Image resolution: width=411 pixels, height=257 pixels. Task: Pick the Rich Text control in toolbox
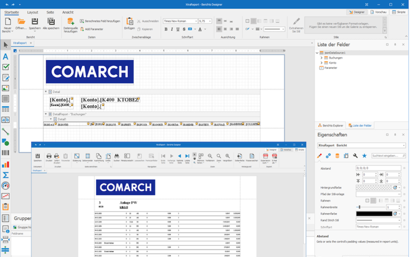5,78
